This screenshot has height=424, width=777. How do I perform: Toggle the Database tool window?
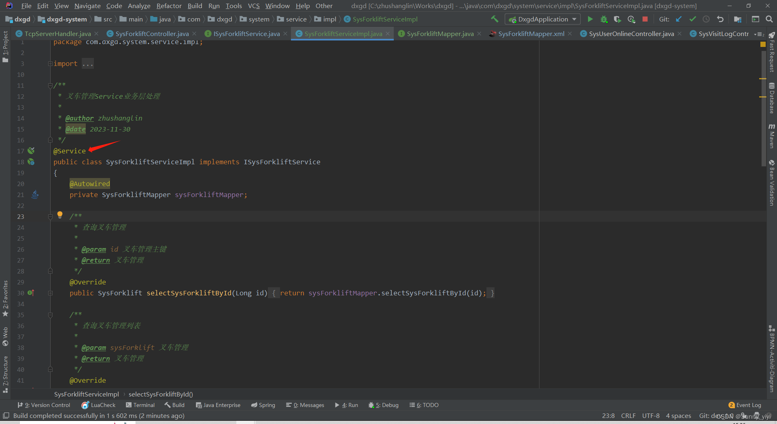pyautogui.click(x=772, y=98)
